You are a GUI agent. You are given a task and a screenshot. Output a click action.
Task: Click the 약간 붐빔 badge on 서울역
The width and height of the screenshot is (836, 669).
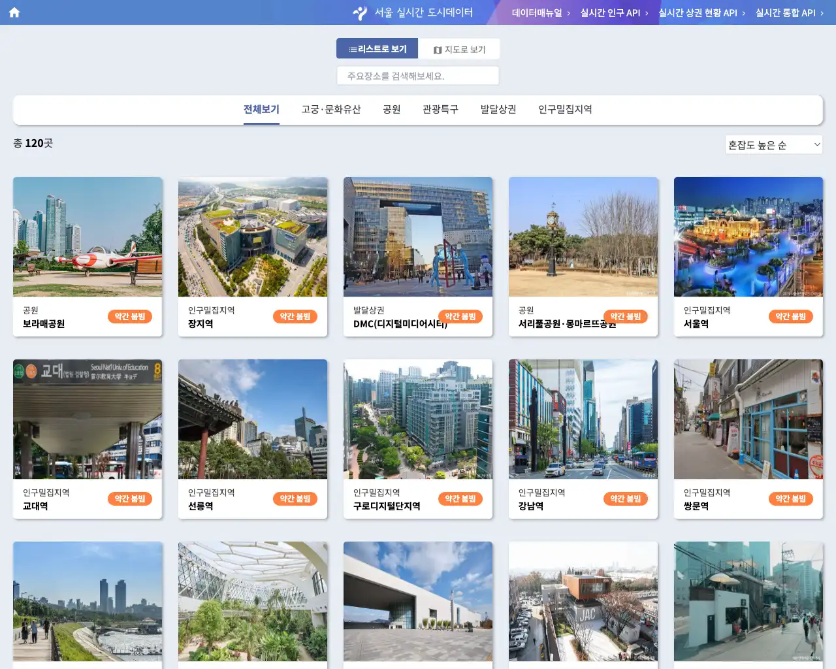pos(790,317)
